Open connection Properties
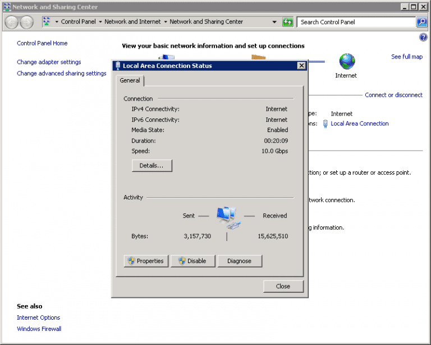Screen dimensions: 431x345 pos(146,261)
